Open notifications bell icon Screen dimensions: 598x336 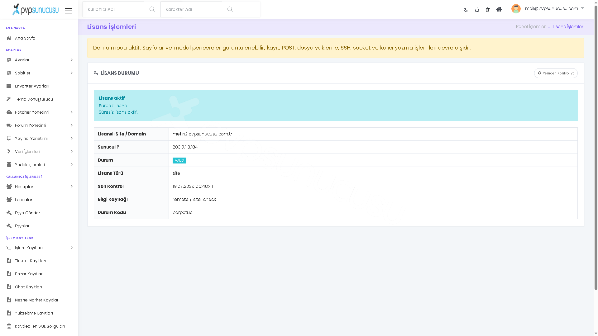click(477, 10)
